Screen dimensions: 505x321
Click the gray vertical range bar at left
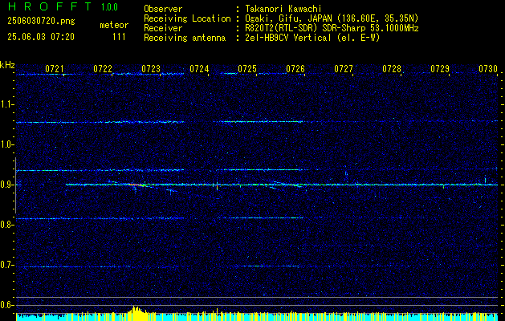click(15, 185)
